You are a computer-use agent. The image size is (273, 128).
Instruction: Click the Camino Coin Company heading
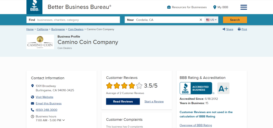coord(88,42)
